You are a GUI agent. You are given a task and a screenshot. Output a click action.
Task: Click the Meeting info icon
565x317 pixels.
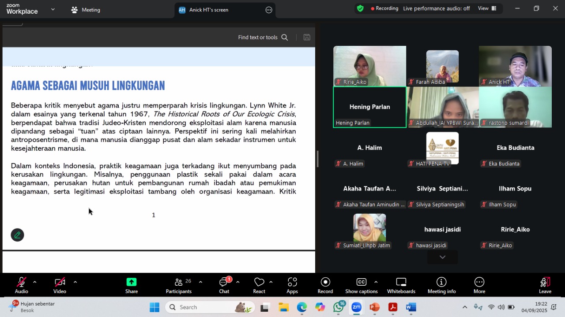click(441, 285)
